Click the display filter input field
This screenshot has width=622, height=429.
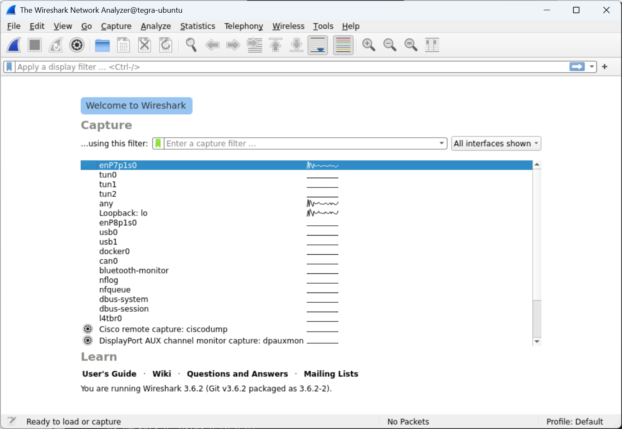click(292, 67)
